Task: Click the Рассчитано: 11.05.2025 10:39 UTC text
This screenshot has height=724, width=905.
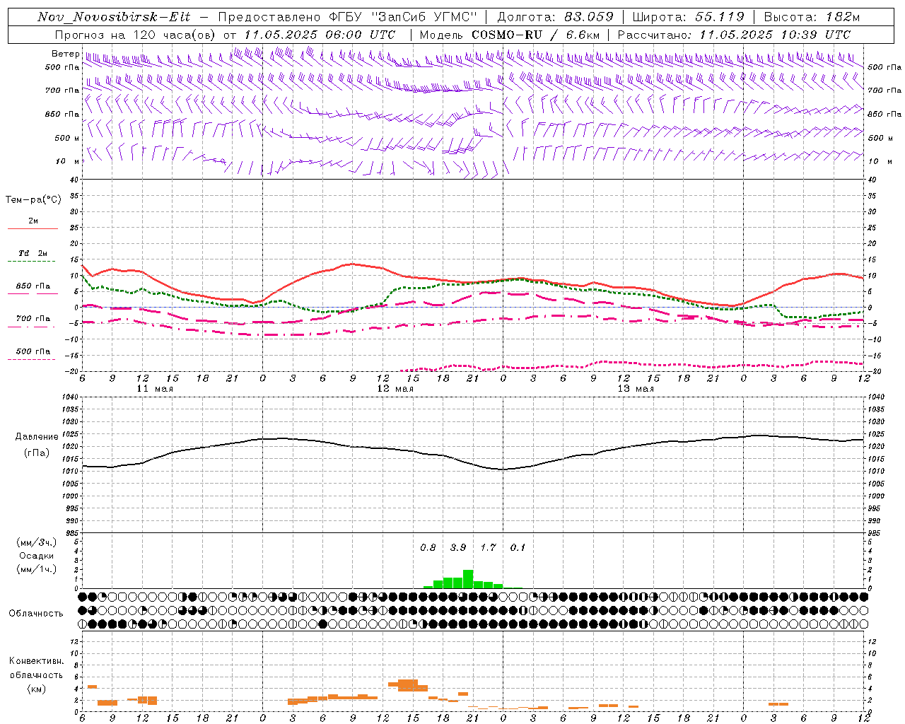Action: [734, 35]
